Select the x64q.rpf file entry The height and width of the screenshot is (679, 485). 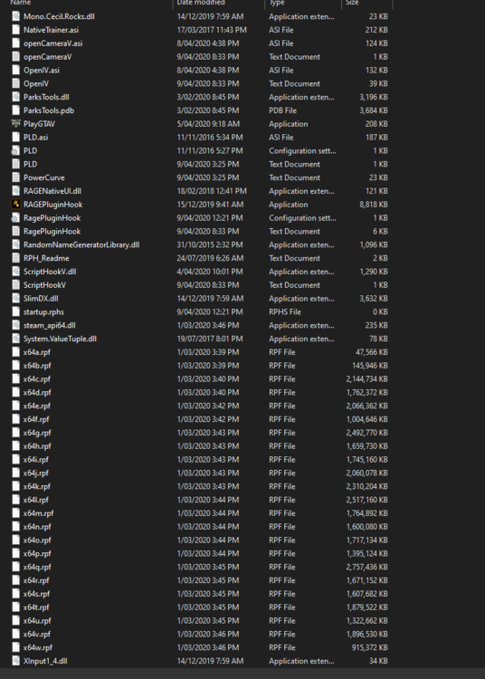(x=201, y=567)
